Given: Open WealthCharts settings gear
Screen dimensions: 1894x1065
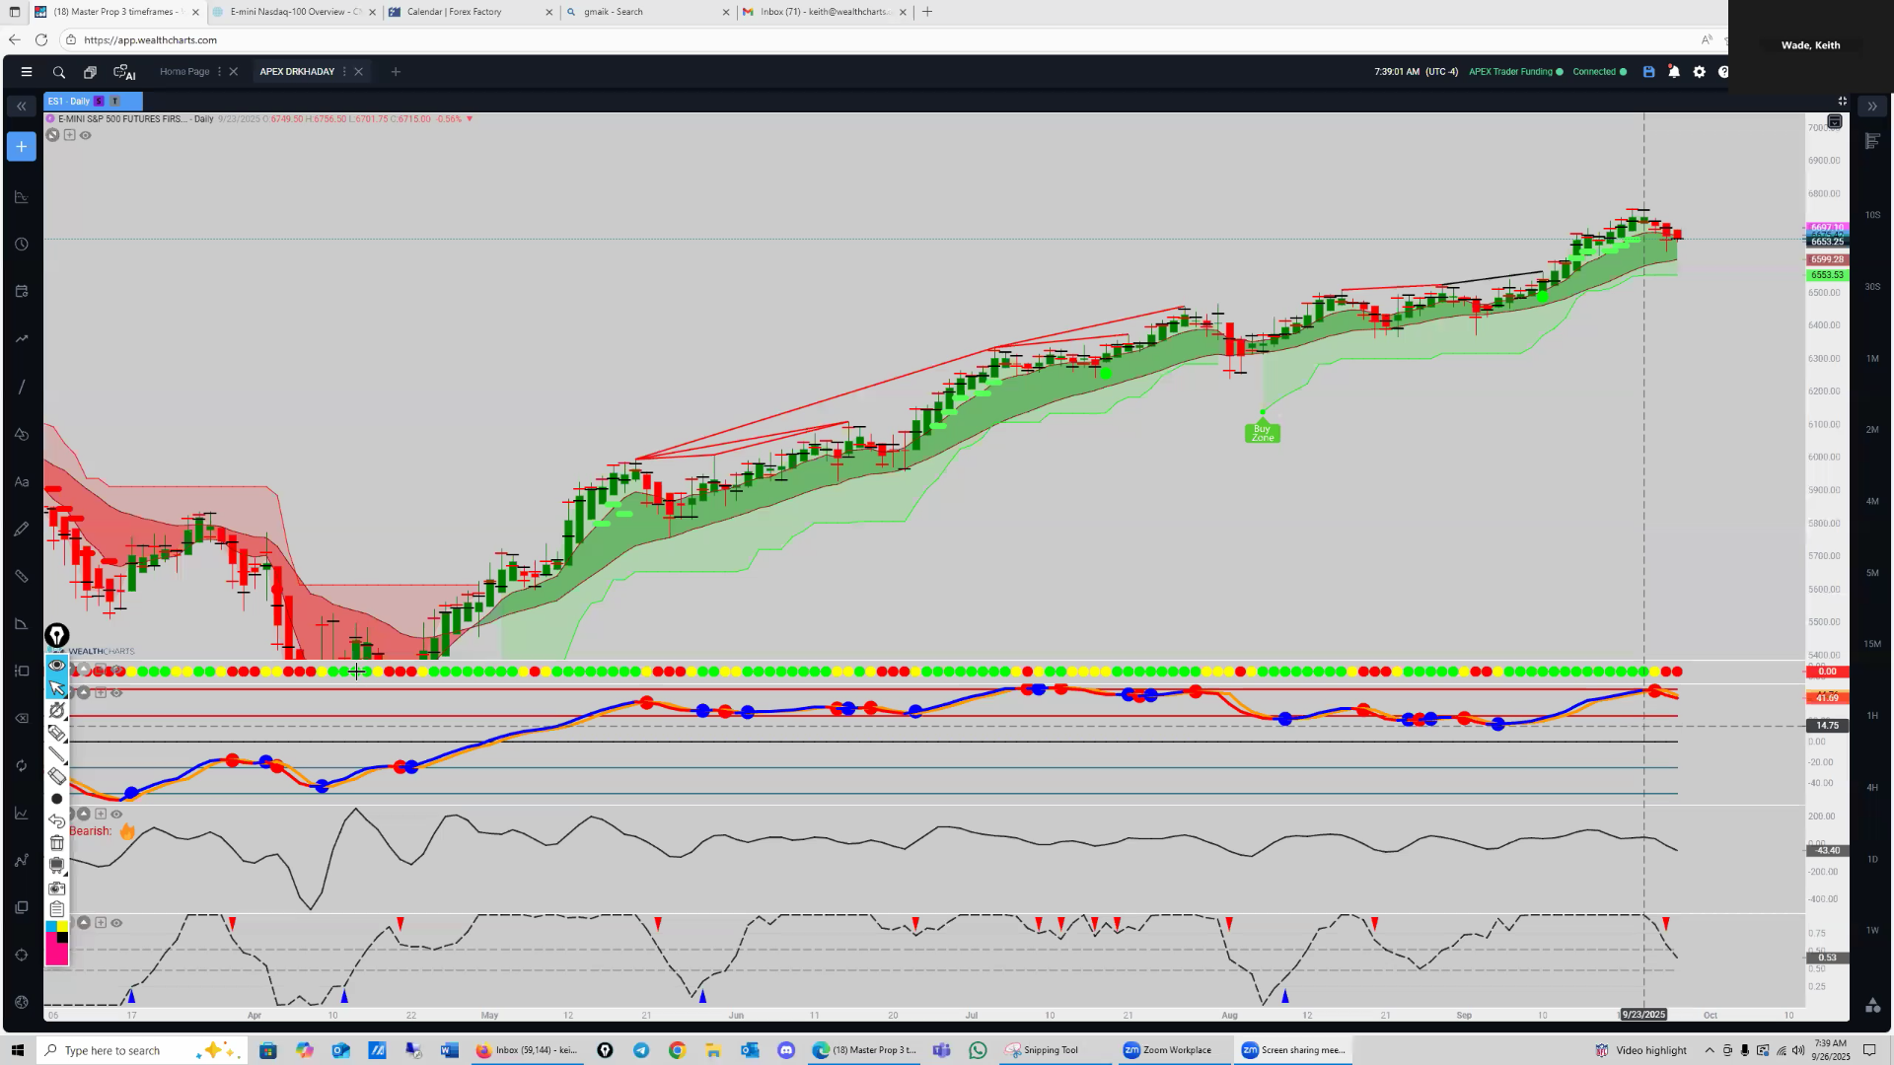Looking at the screenshot, I should [x=1699, y=72].
